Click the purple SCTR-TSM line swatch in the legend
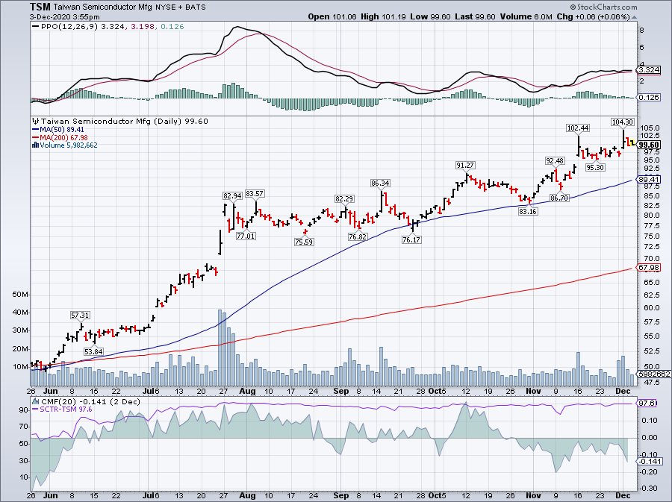The image size is (672, 502). (36, 410)
